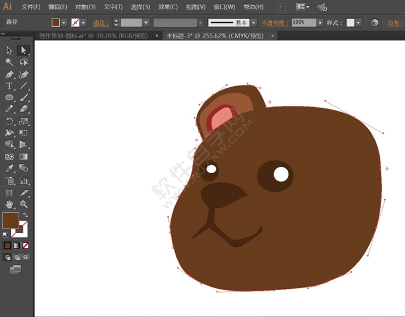Select the Pen tool
Screen dimensions: 405x317
coord(9,74)
